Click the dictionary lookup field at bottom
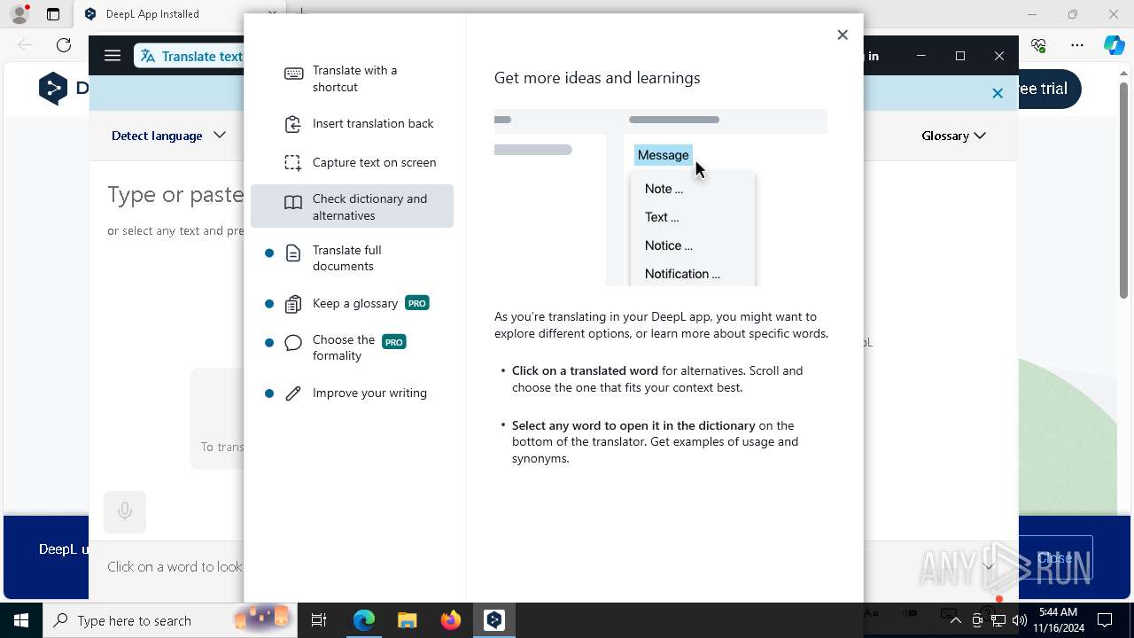This screenshot has width=1134, height=638. point(175,567)
